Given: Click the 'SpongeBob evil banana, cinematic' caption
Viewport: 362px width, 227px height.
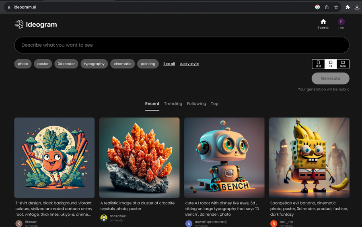Looking at the screenshot, I should [x=309, y=209].
